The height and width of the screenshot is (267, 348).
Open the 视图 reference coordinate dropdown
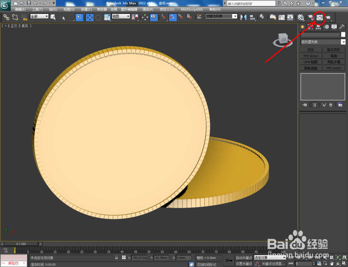[x=120, y=16]
